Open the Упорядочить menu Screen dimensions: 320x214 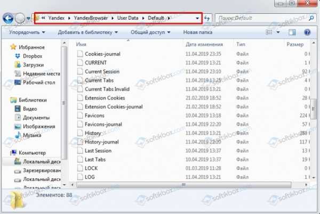click(x=27, y=32)
